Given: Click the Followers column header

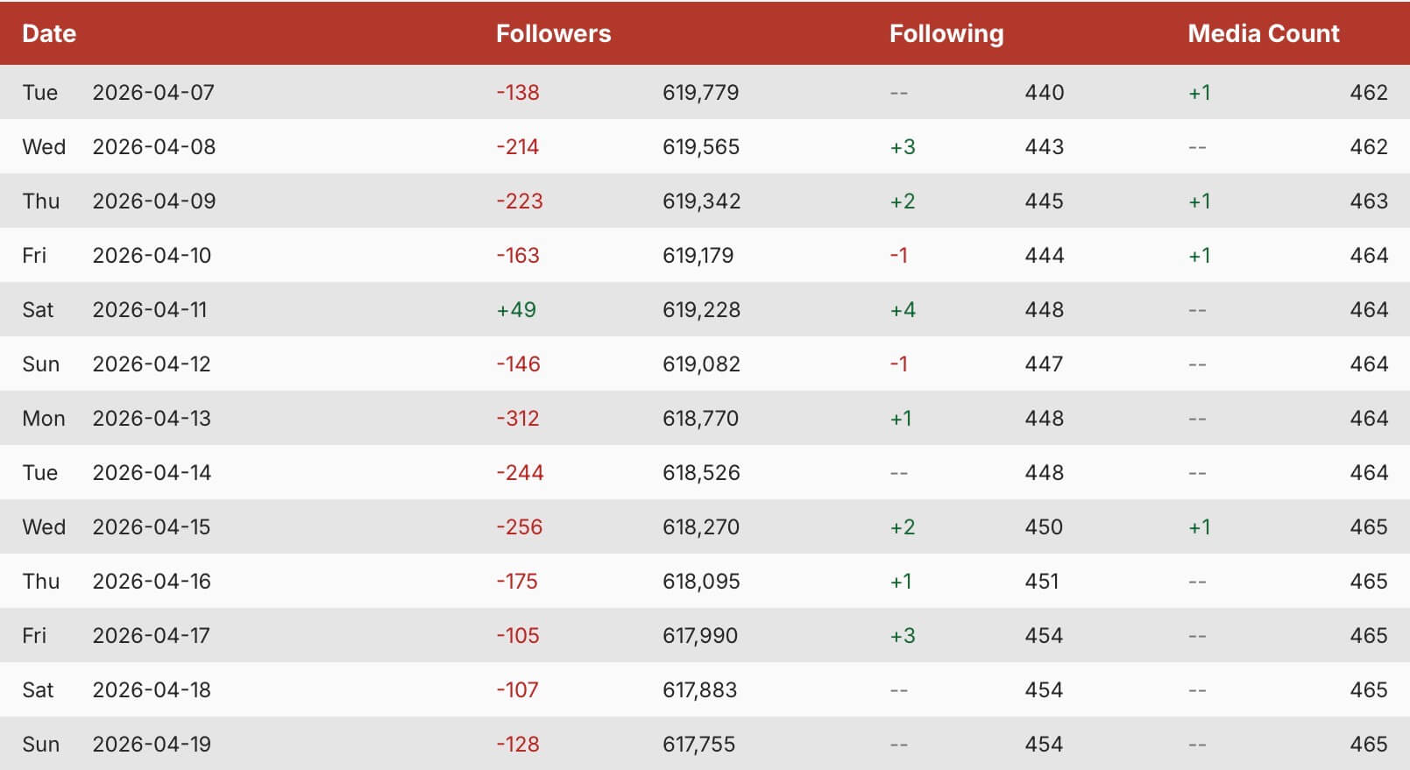Looking at the screenshot, I should tap(553, 33).
